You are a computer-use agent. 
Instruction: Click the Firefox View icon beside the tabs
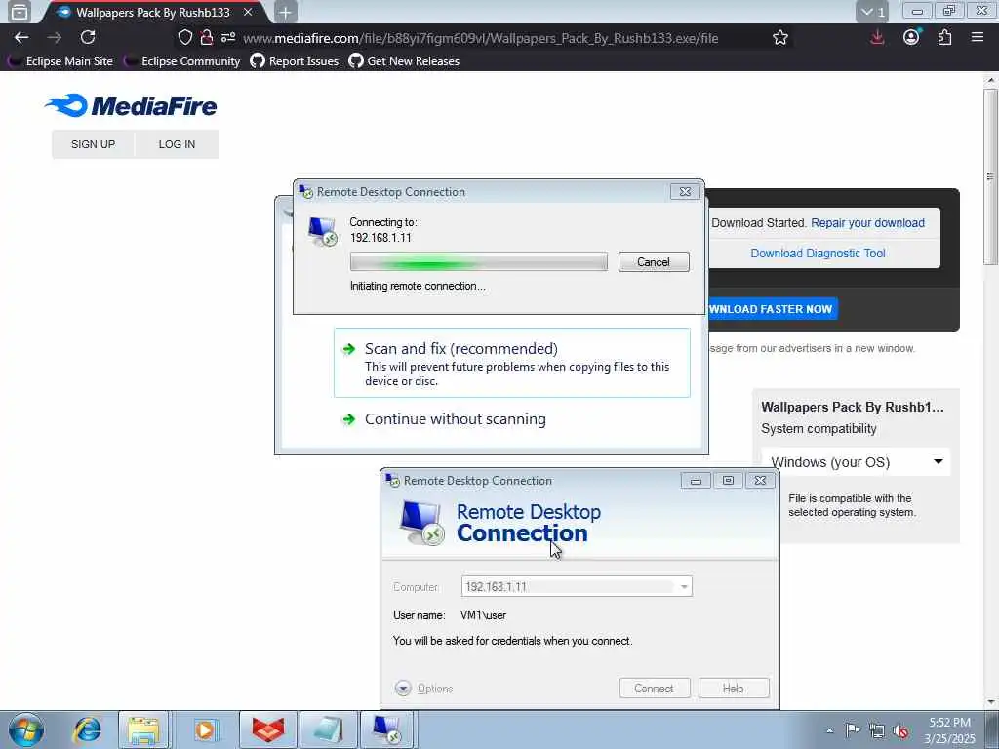20,12
